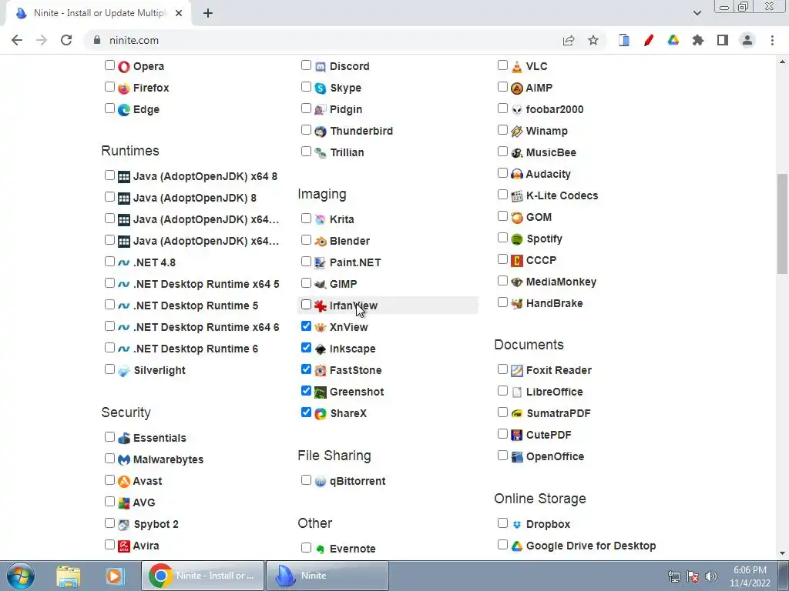Screen dimensions: 789x591
Task: Click the foobar2000 label
Action: pos(555,109)
